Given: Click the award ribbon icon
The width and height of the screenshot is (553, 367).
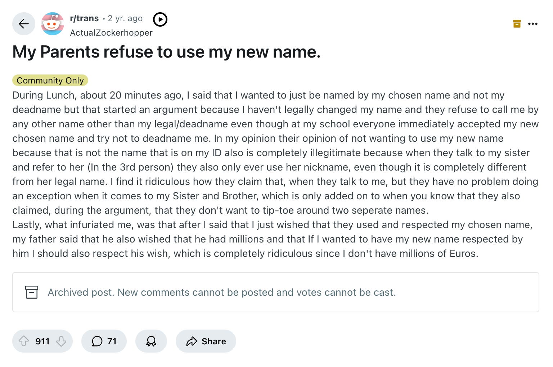Looking at the screenshot, I should (151, 341).
